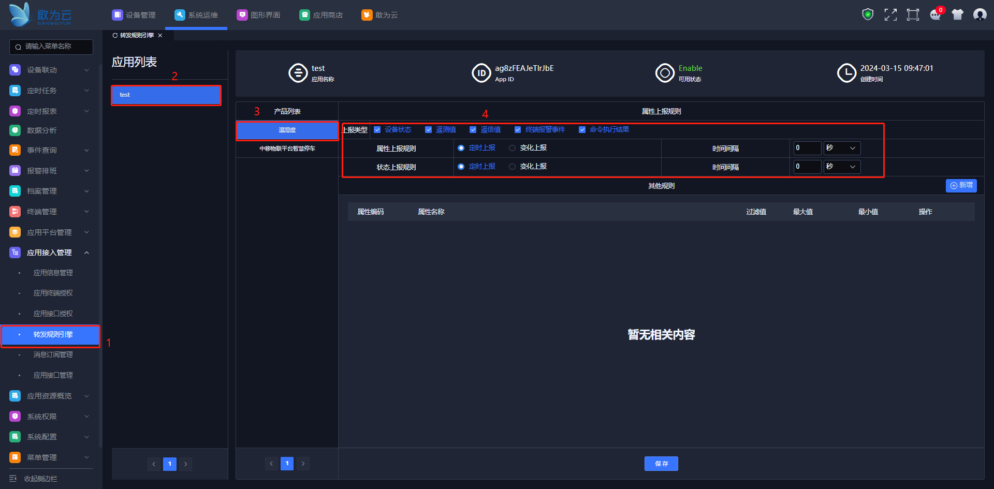
Task: Collapse the 应用接入管理 menu chevron
Action: coord(86,253)
